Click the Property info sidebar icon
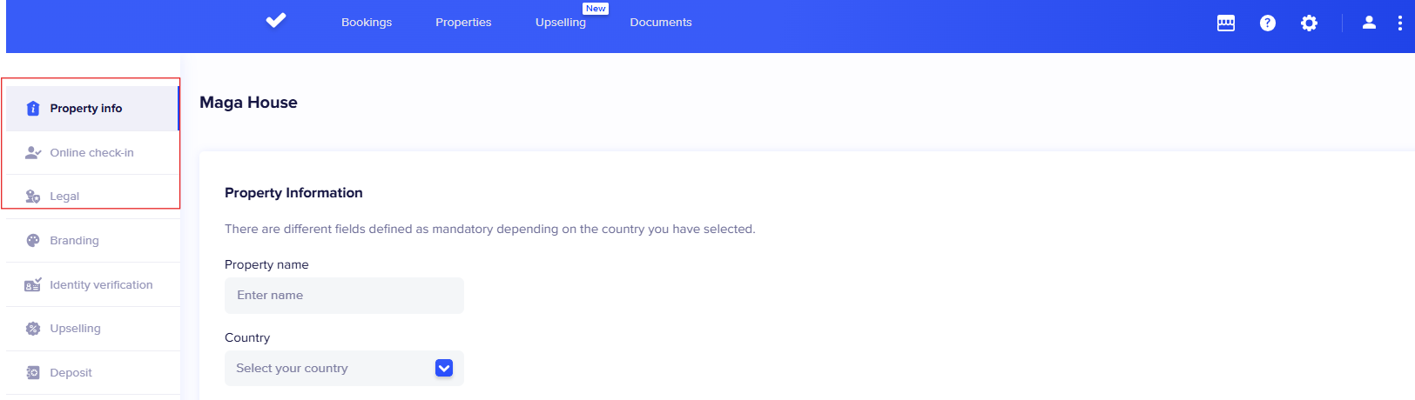Viewport: 1415px width, 400px height. 33,109
